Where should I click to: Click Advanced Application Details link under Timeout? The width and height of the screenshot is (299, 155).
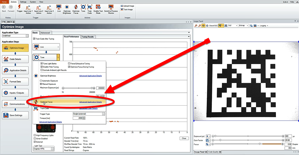(x=51, y=122)
